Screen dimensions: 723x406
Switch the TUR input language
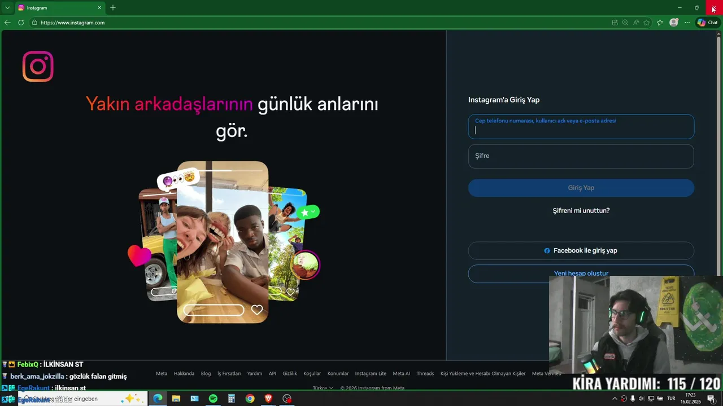(x=671, y=399)
